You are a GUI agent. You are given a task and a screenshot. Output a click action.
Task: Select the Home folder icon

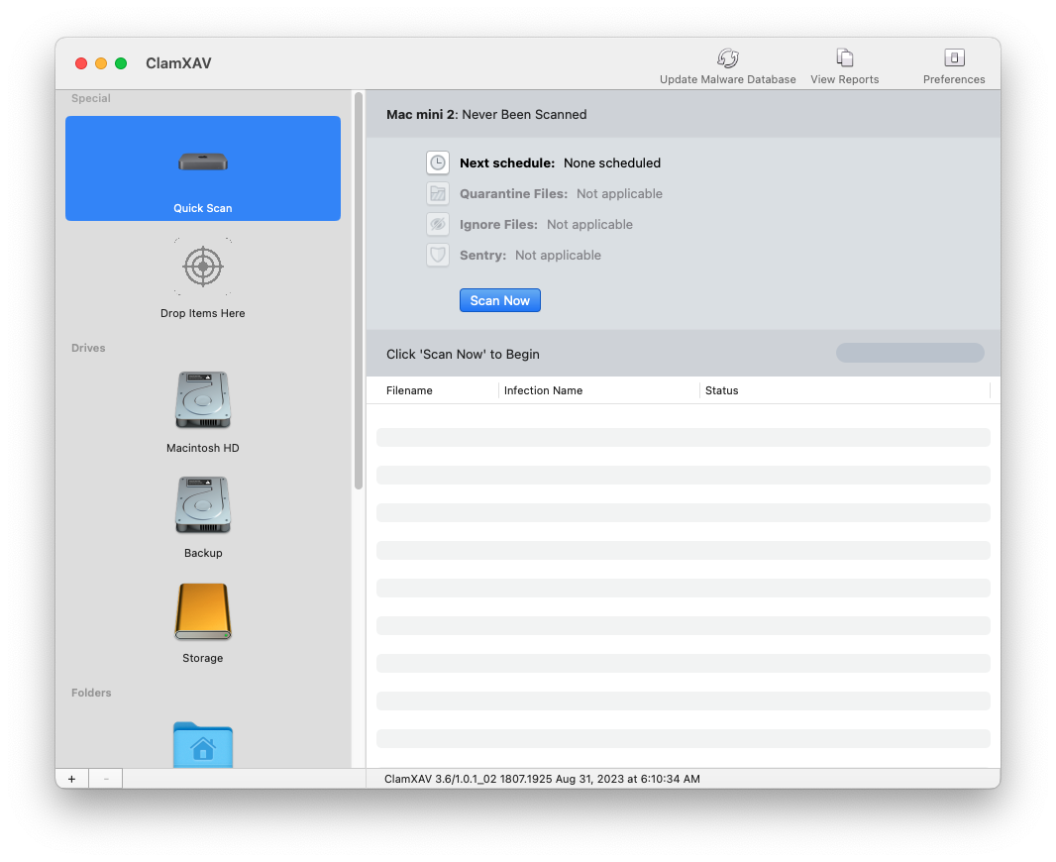tap(203, 744)
